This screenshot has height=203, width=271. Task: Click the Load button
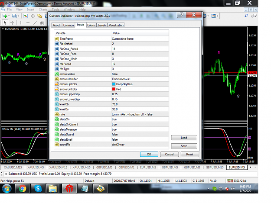pos(184,138)
